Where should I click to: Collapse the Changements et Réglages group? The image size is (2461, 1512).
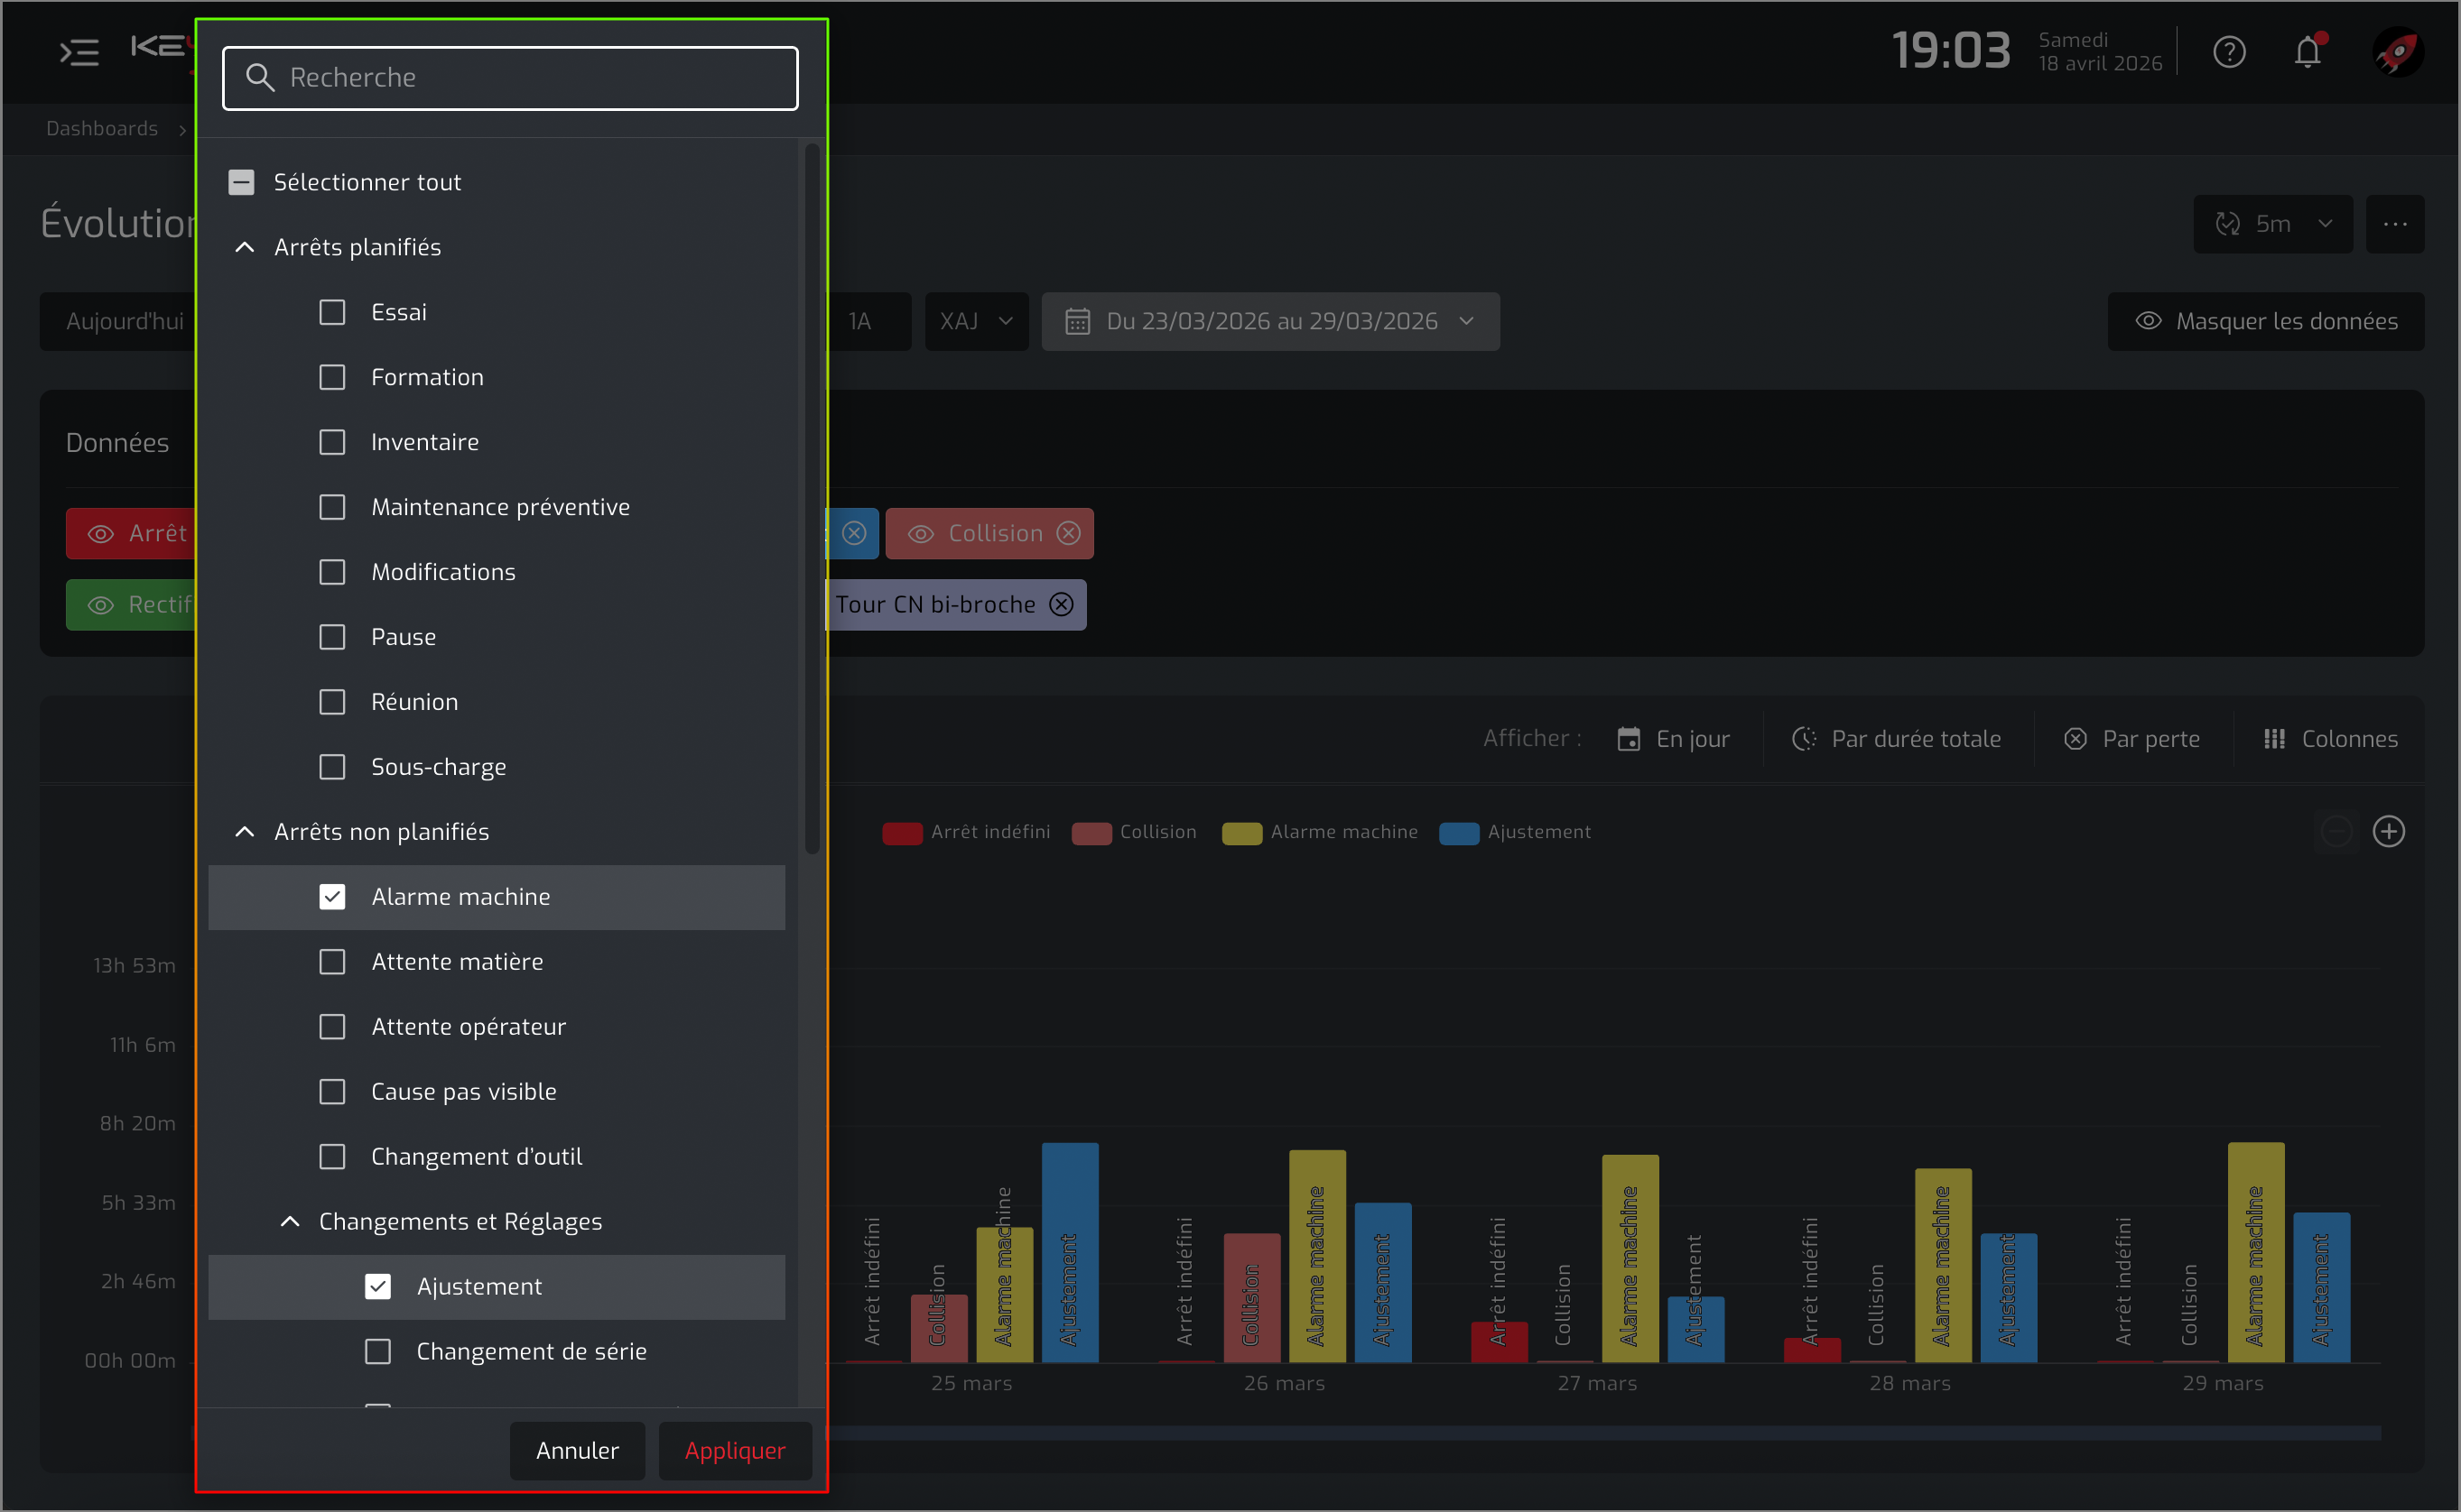[x=290, y=1221]
